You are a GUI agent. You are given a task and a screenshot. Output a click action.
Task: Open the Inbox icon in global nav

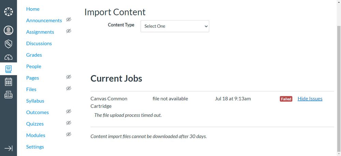[x=8, y=95]
